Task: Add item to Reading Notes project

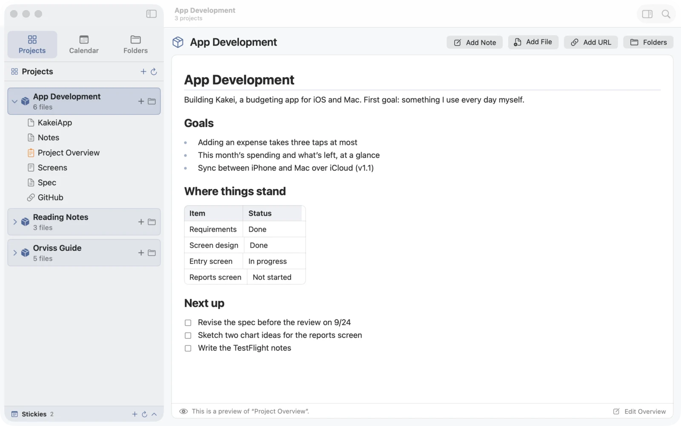Action: pyautogui.click(x=141, y=222)
